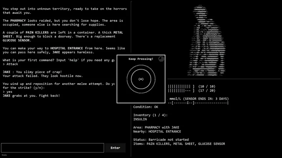Click the Enter button
Image resolution: width=282 pixels, height=158 pixels.
click(x=115, y=148)
